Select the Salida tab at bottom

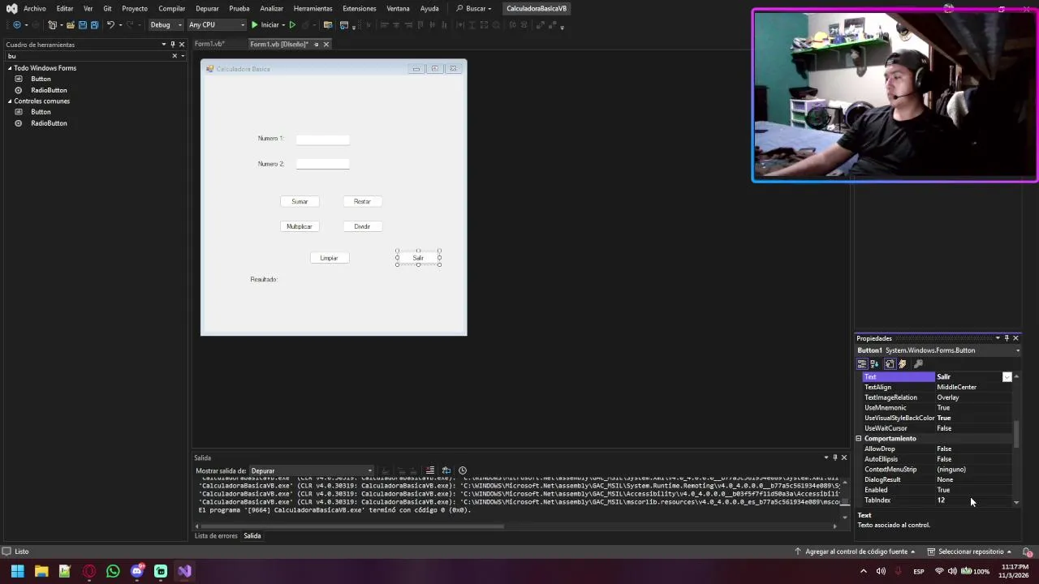point(252,535)
